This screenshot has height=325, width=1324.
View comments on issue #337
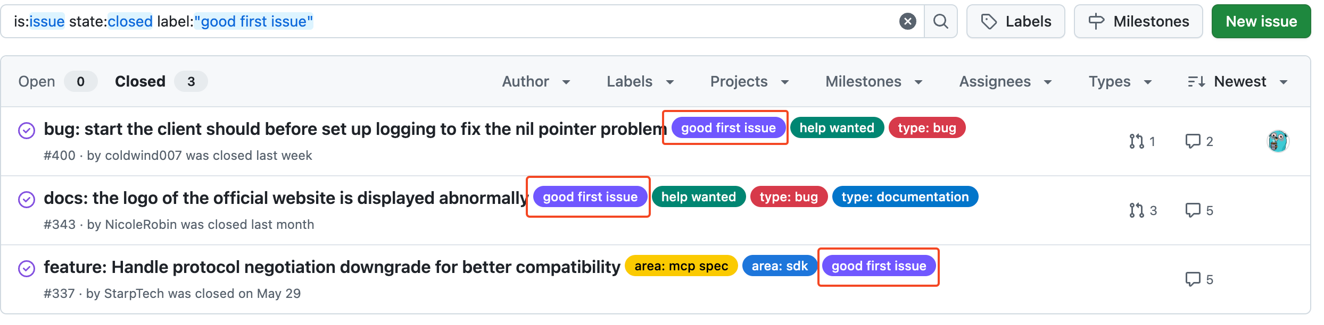(1199, 279)
